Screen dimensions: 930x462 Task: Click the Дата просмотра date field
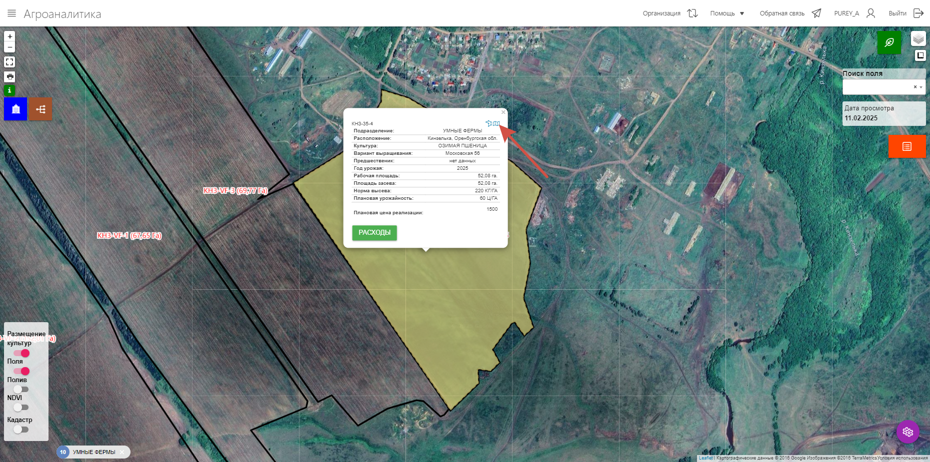coord(883,118)
